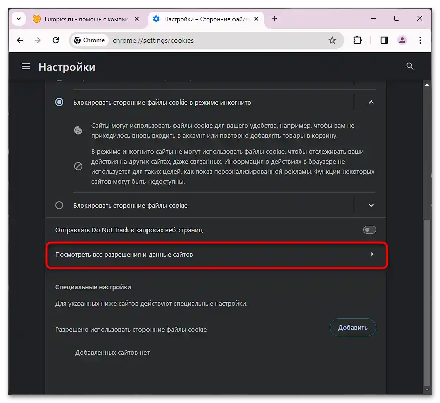Select radio 'Блокировать сторонние файлы cookie'

pos(59,205)
